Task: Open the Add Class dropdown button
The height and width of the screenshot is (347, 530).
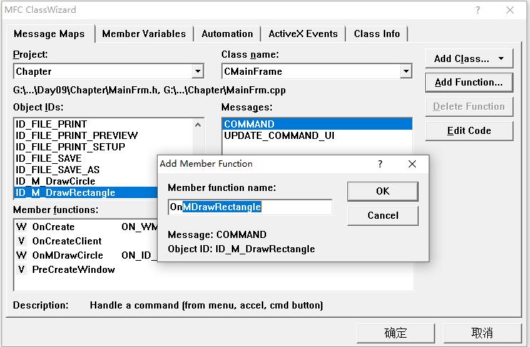Action: click(469, 58)
